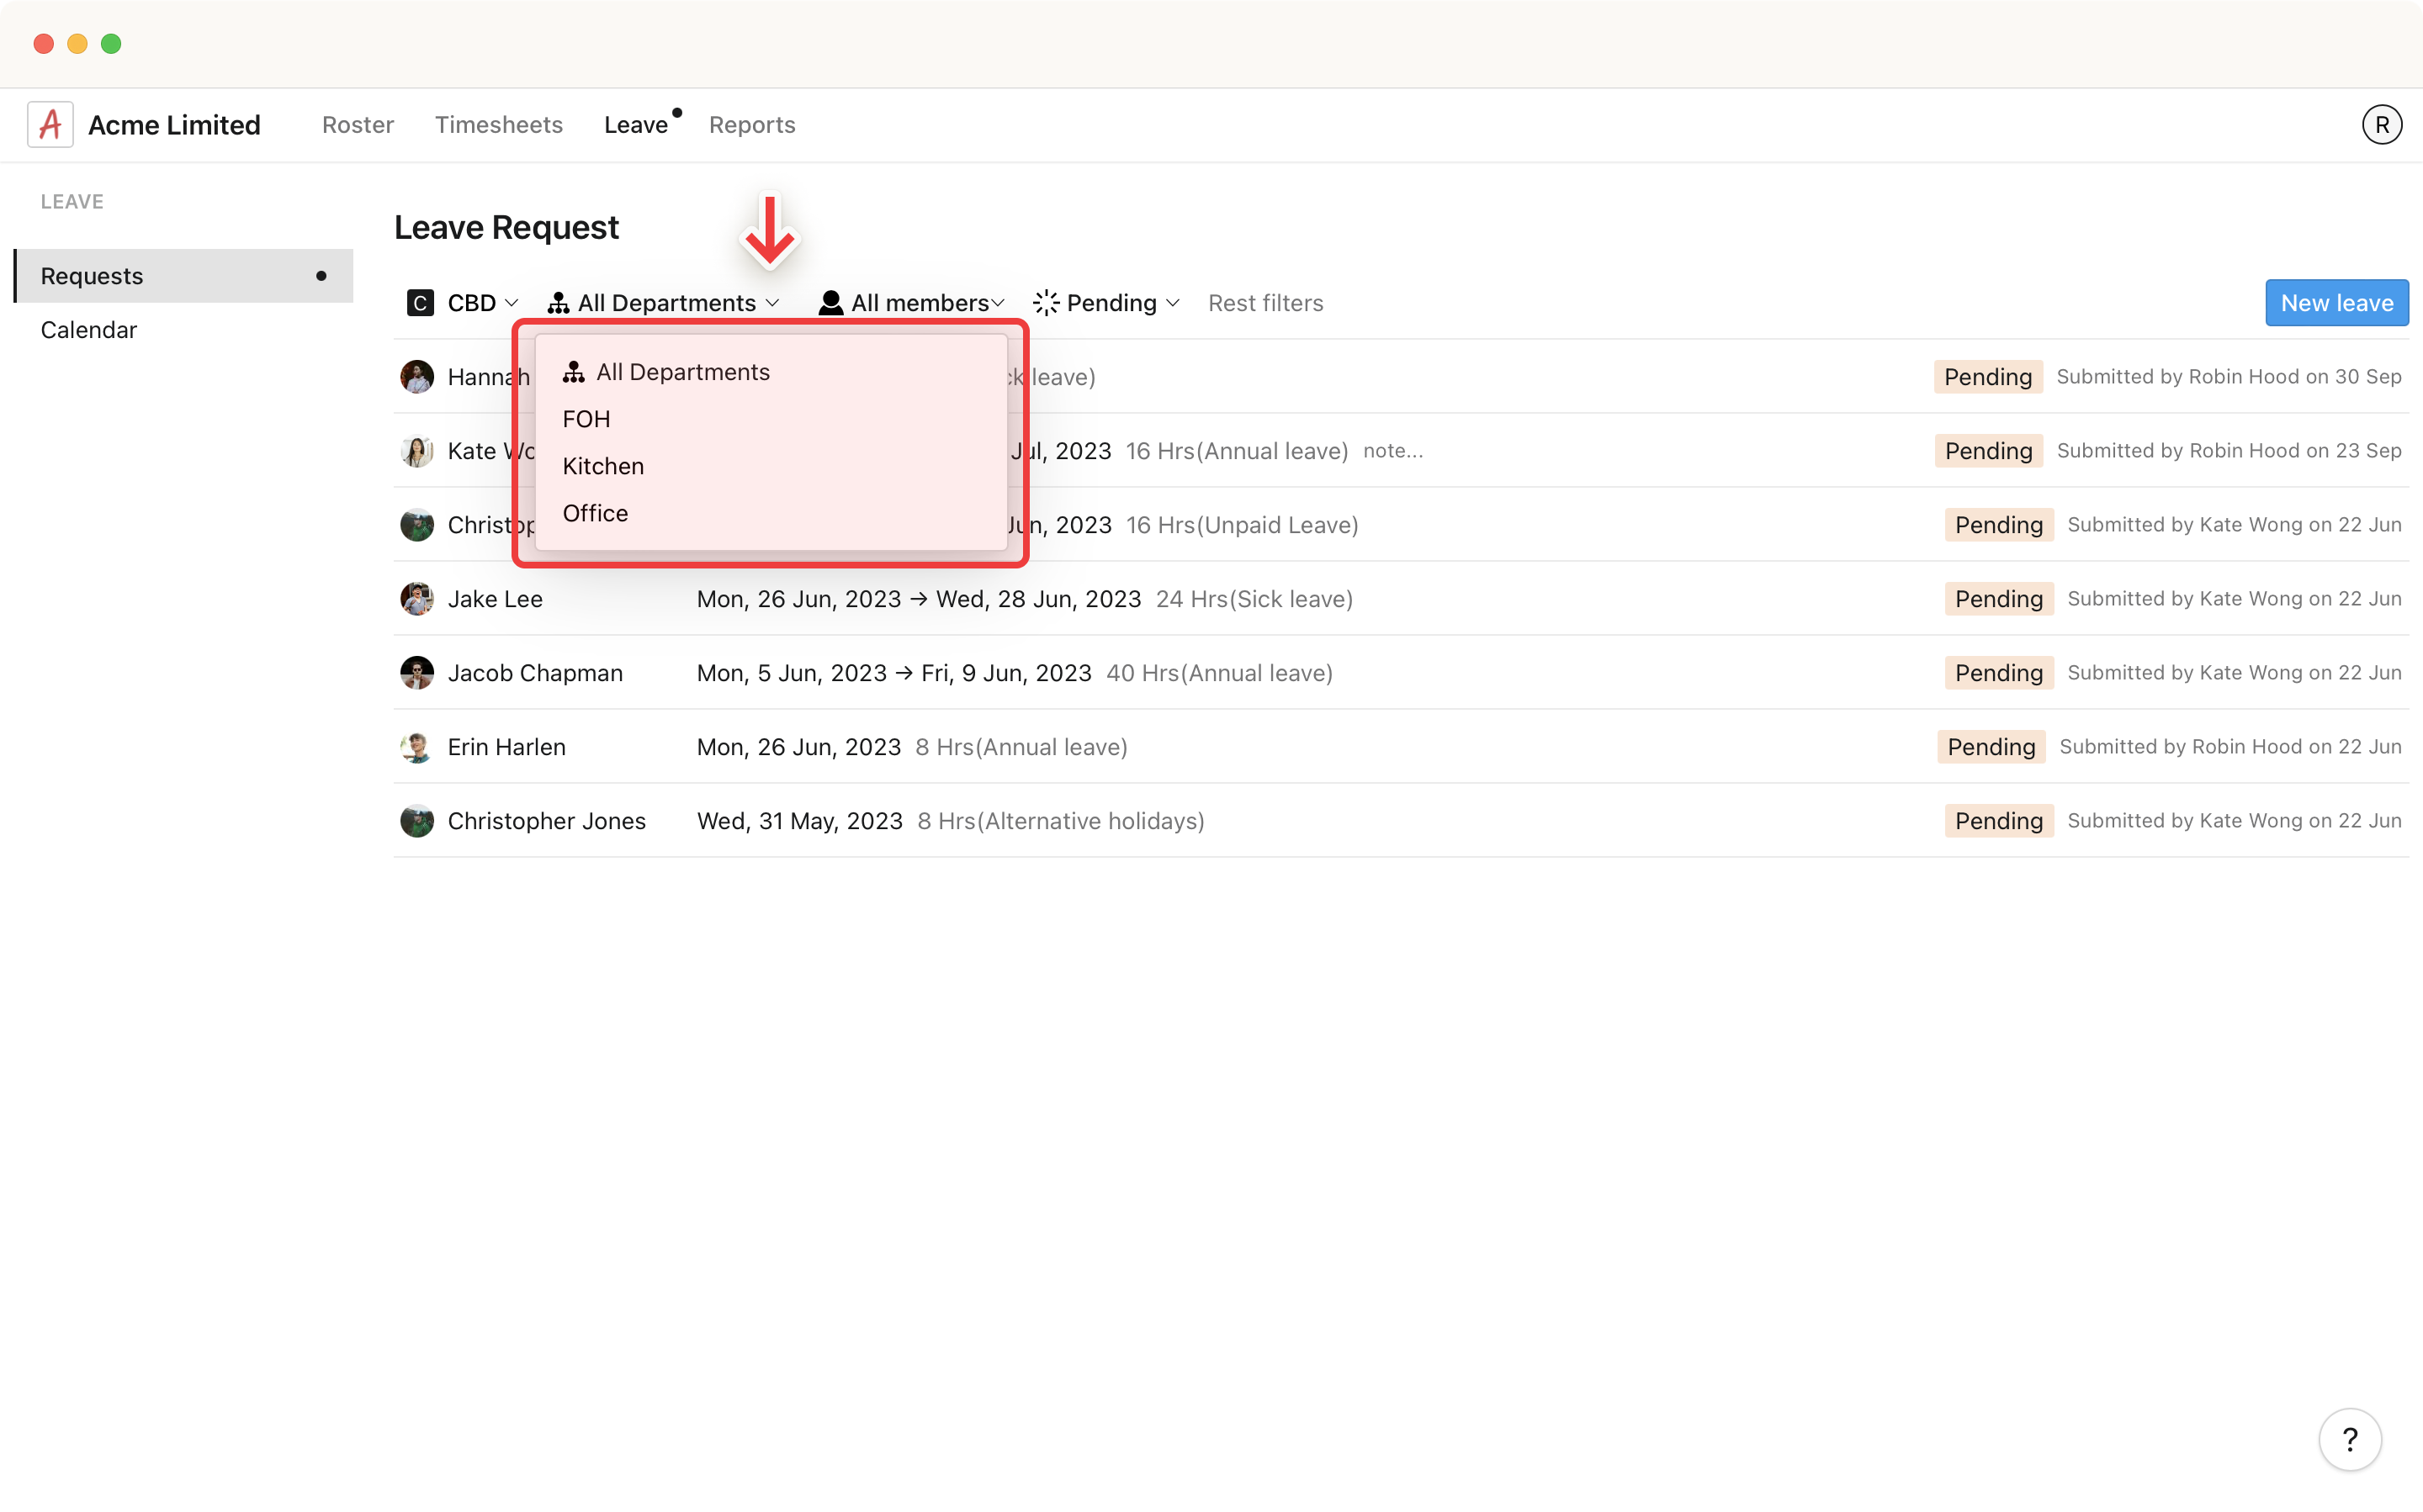Click the C location badge before CBD
Image resolution: width=2423 pixels, height=1512 pixels.
click(x=419, y=302)
